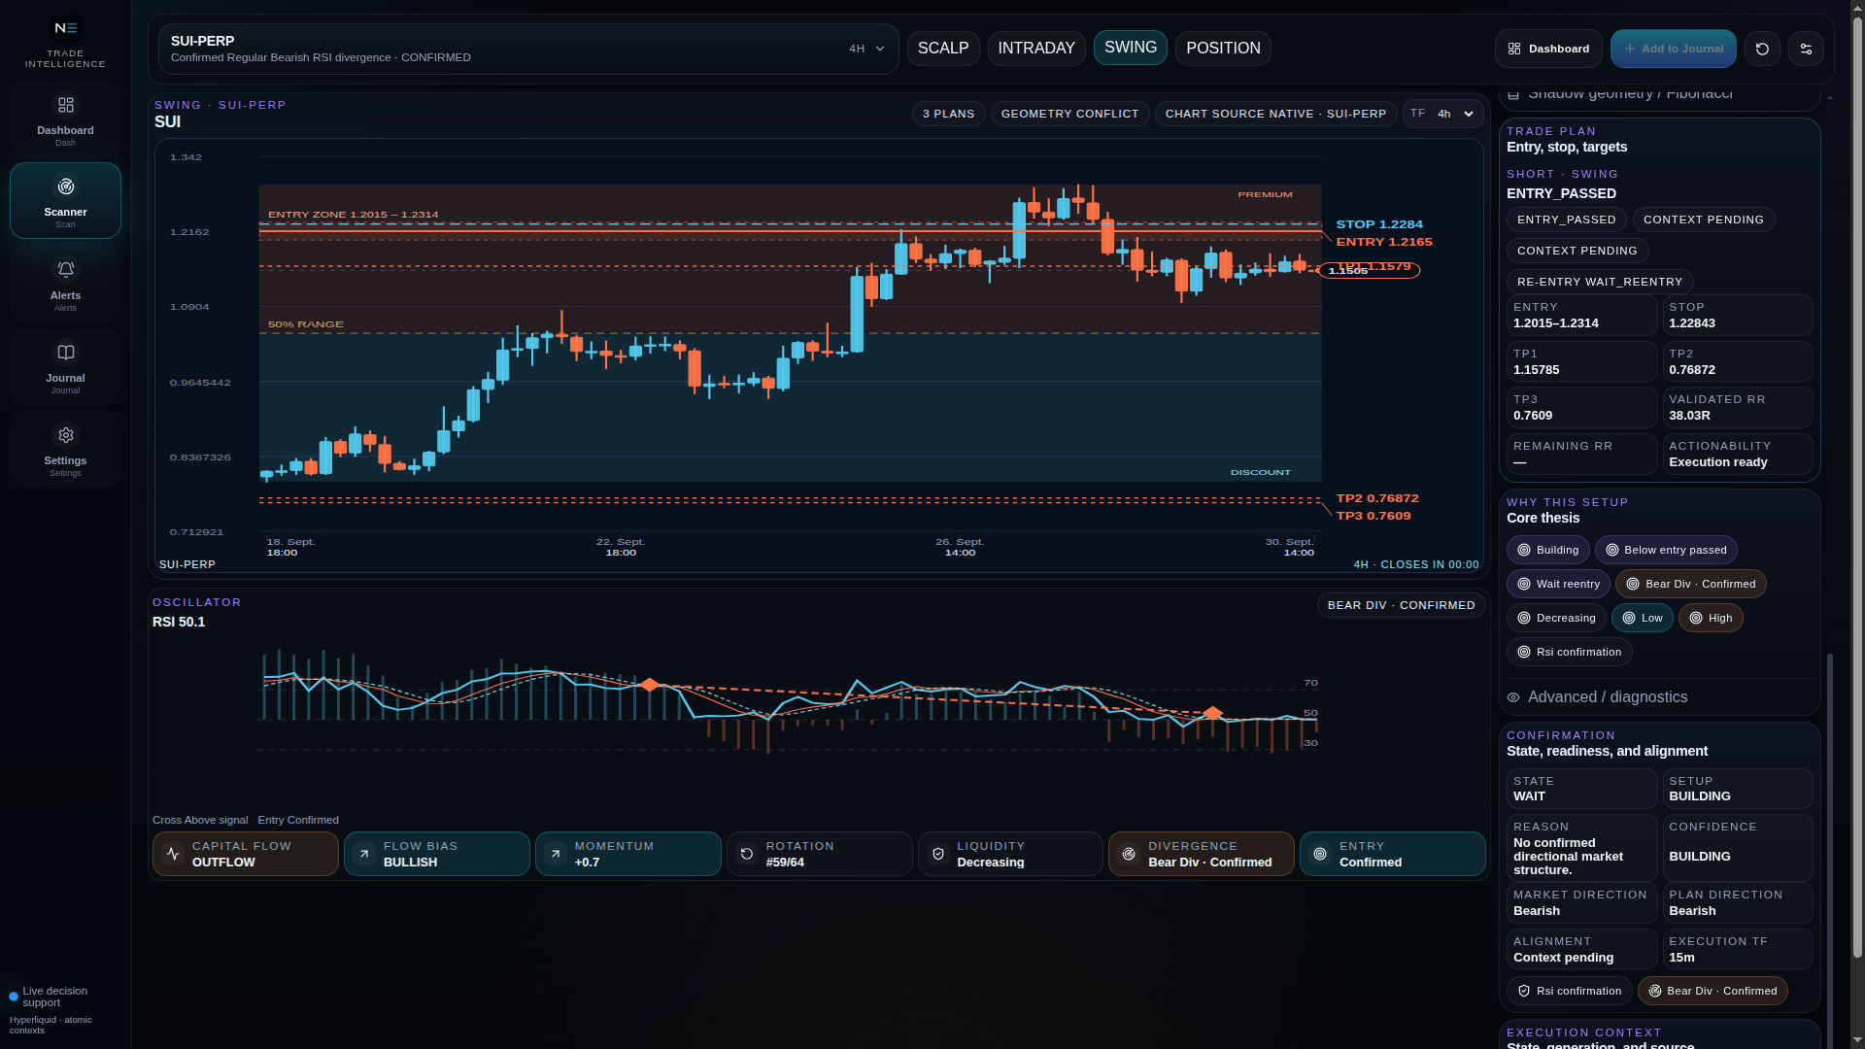Click the Entry Confirmed target icon
1865x1049 pixels.
[1320, 854]
